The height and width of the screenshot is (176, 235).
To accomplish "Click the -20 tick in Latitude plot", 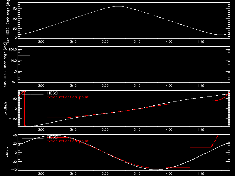I will (x=14, y=162).
